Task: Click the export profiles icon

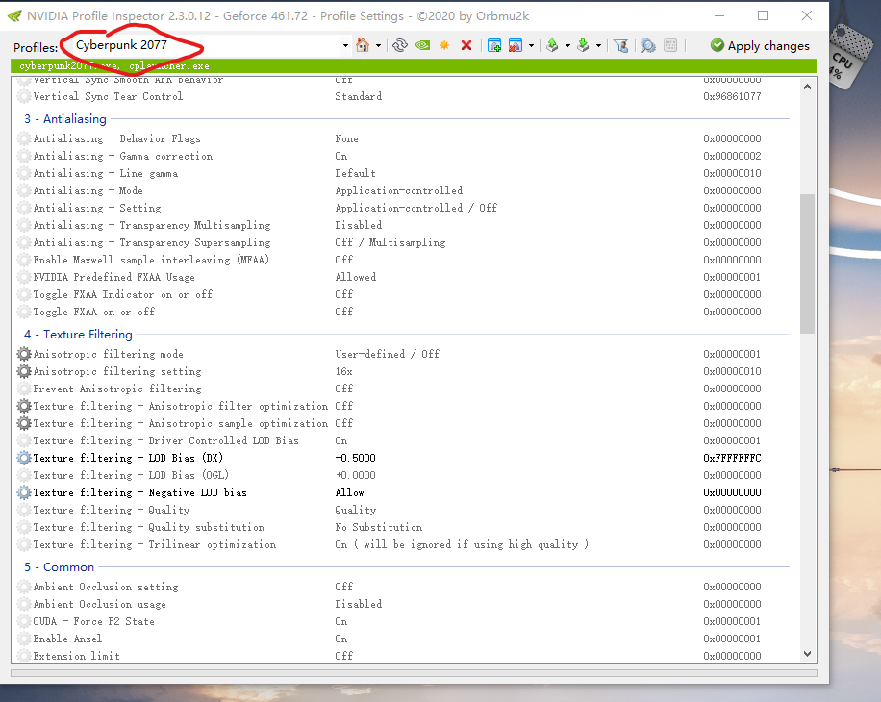Action: [x=552, y=45]
